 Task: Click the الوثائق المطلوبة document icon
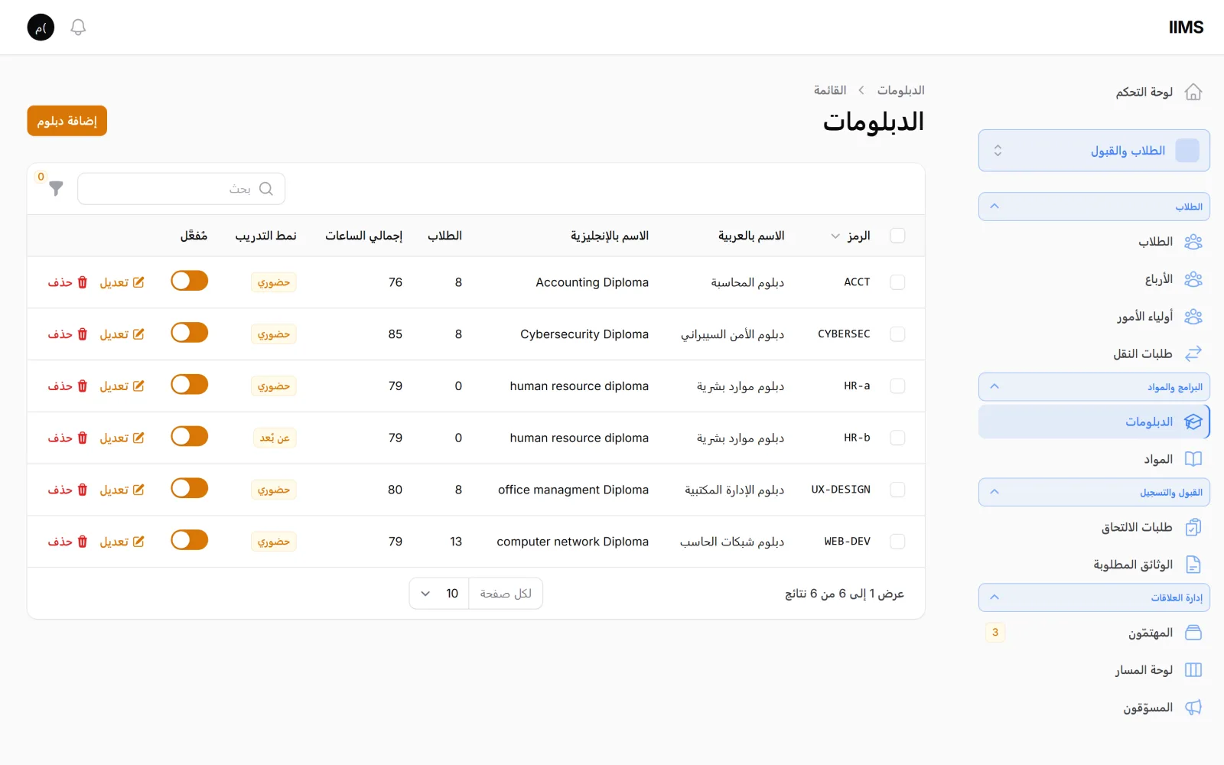click(x=1193, y=565)
